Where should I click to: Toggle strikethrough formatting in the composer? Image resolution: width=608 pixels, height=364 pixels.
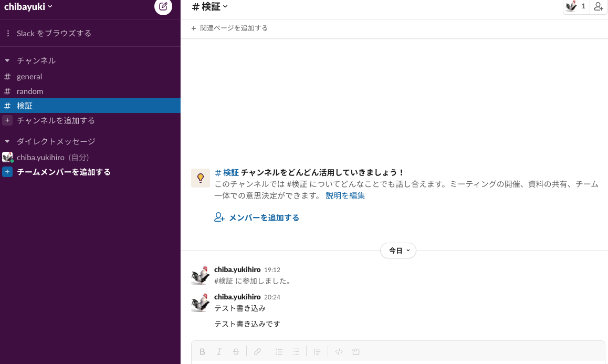(x=236, y=351)
